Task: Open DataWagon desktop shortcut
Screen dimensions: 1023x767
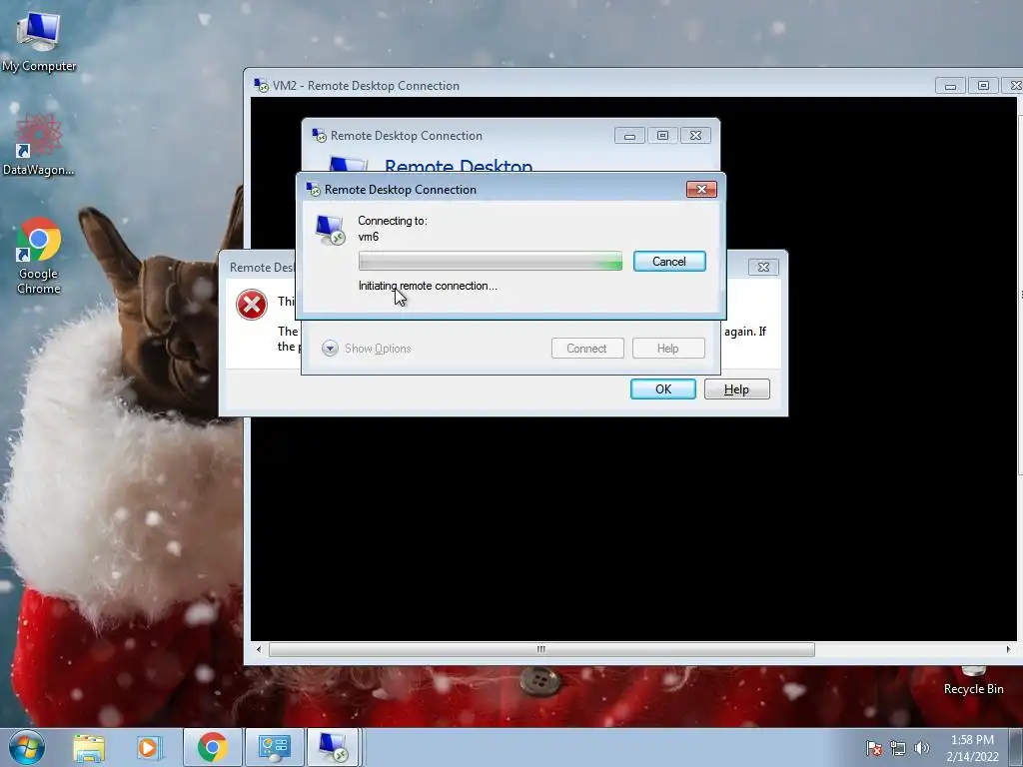Action: [38, 145]
